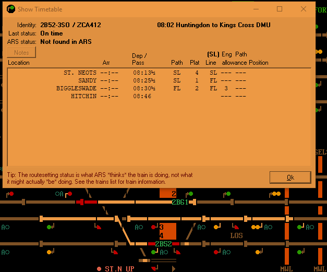Click the red signal beside the OA marker

point(69,194)
